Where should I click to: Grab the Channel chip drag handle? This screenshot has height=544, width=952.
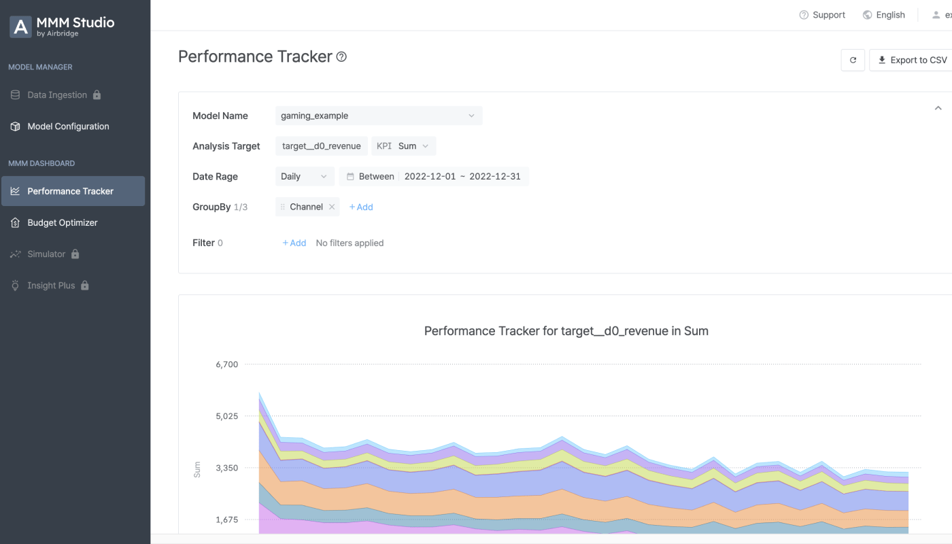[x=283, y=207]
